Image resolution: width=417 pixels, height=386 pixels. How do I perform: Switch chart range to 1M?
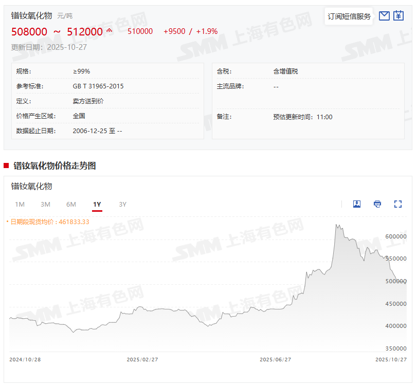(x=20, y=205)
